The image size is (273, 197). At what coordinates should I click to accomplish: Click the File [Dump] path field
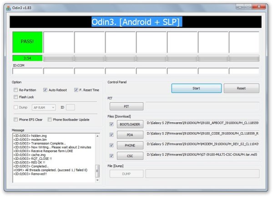(202, 174)
